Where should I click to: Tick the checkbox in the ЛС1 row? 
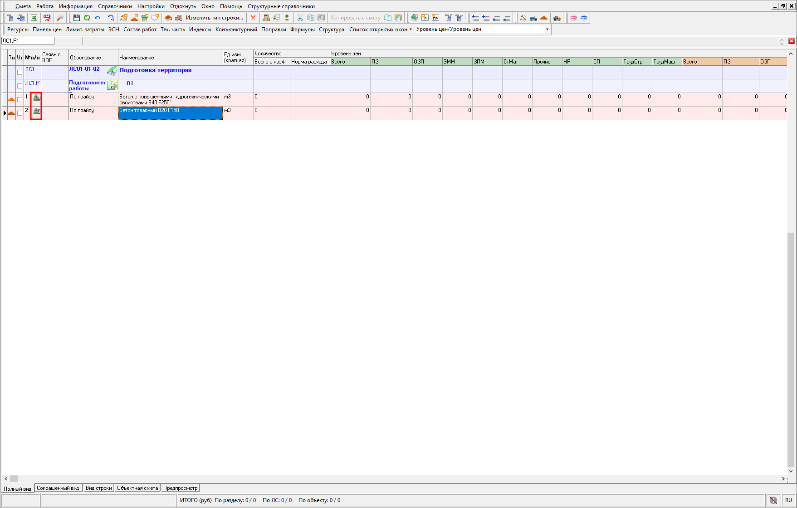(x=20, y=72)
